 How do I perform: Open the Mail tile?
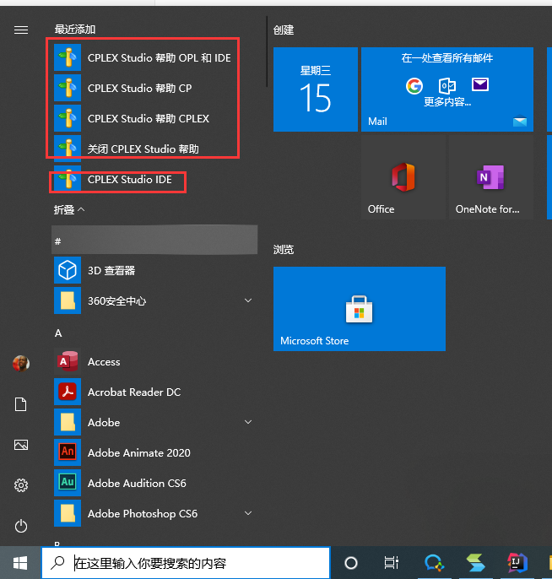447,89
